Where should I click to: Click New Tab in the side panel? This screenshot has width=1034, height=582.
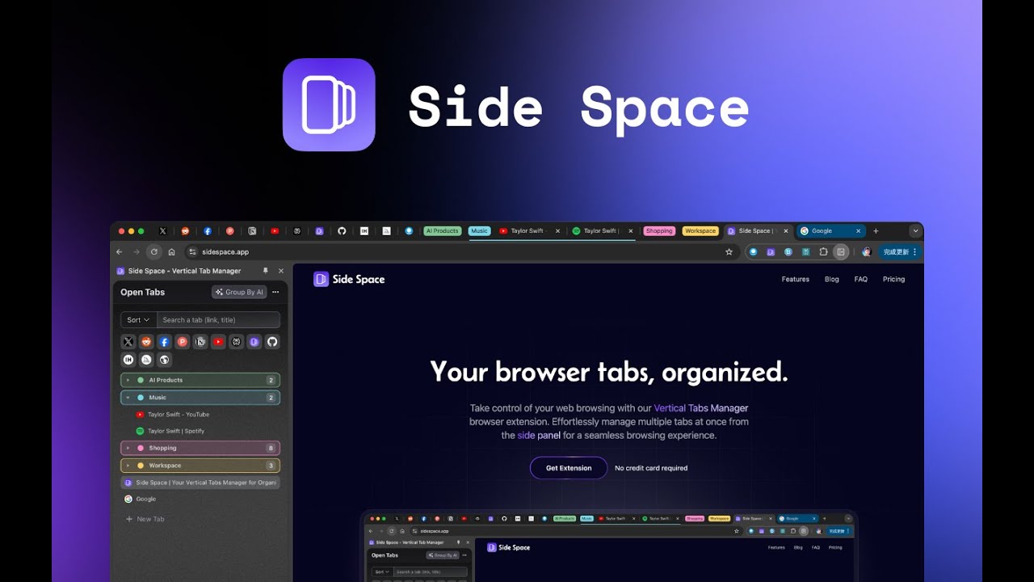point(145,519)
